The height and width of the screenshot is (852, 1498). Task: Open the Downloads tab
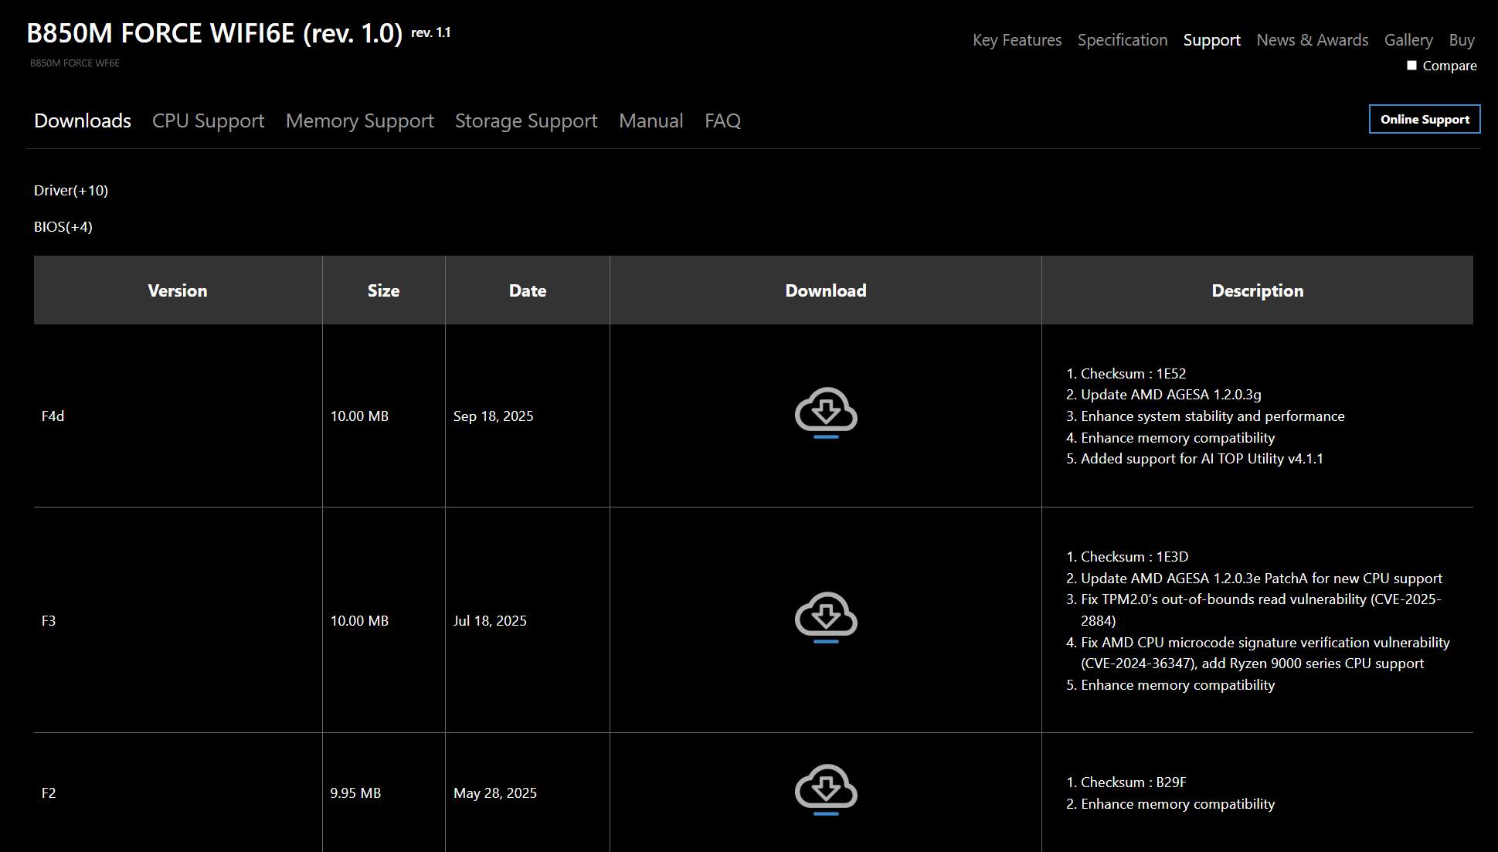click(83, 121)
